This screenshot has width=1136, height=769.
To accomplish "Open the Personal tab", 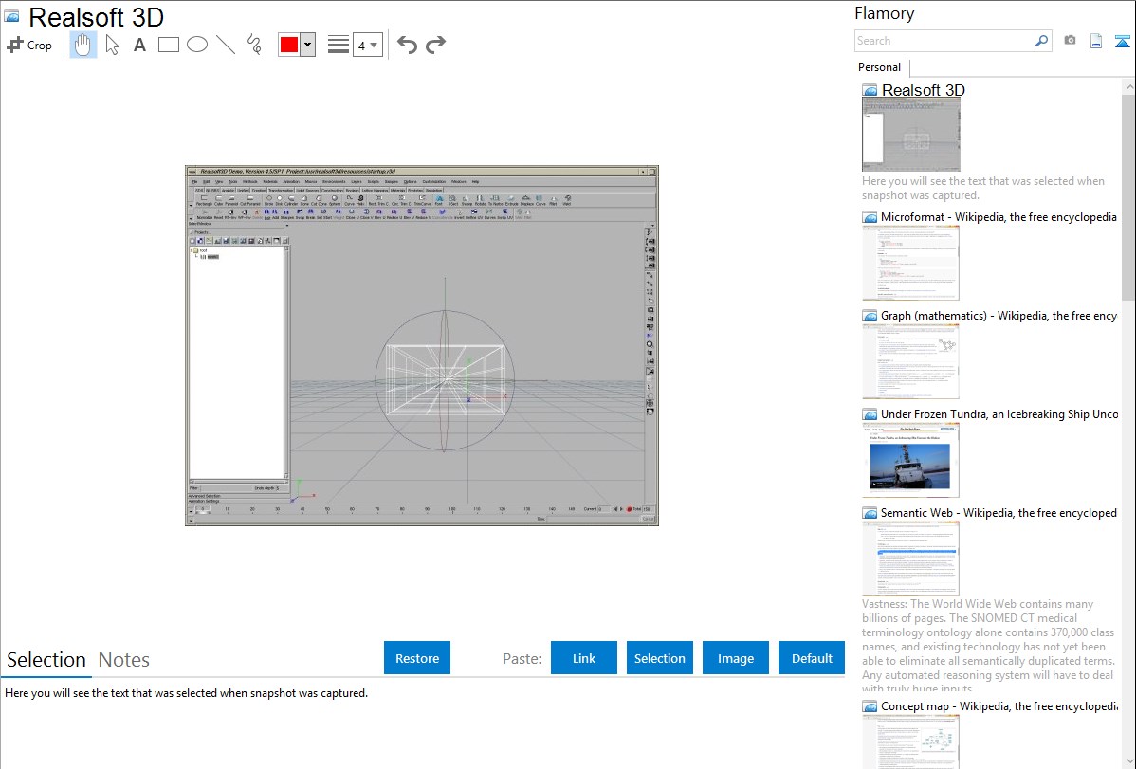I will tap(879, 67).
